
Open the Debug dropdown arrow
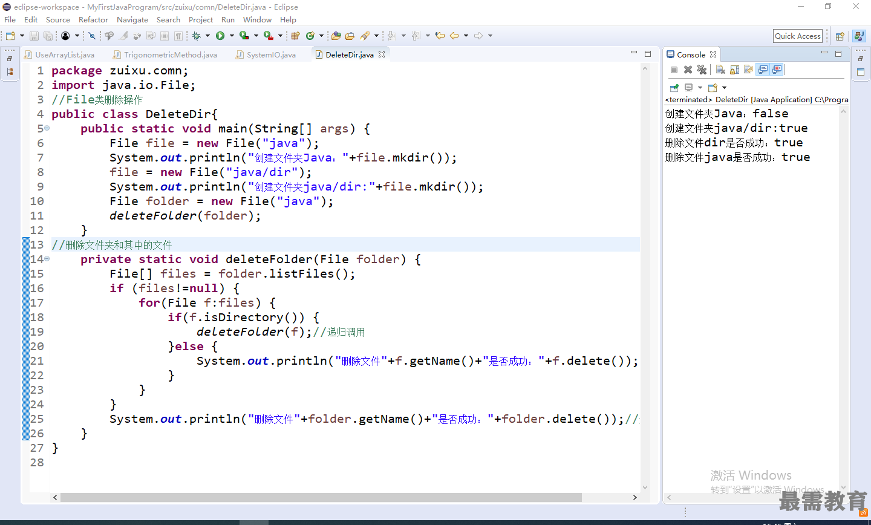[207, 36]
